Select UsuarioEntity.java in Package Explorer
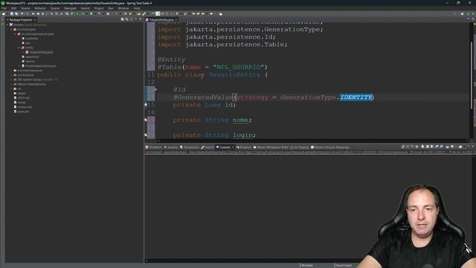 pos(41,52)
